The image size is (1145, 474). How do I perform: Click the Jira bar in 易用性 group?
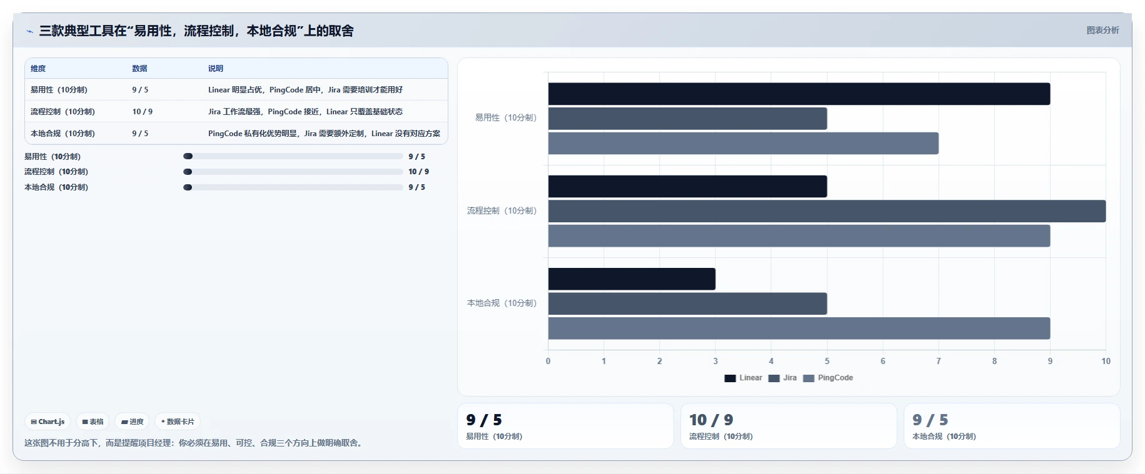pyautogui.click(x=688, y=119)
